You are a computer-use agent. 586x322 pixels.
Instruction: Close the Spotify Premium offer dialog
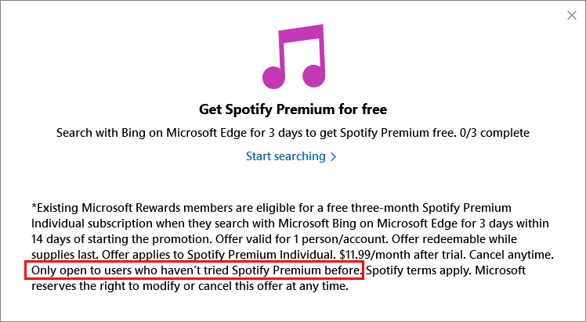pyautogui.click(x=572, y=16)
